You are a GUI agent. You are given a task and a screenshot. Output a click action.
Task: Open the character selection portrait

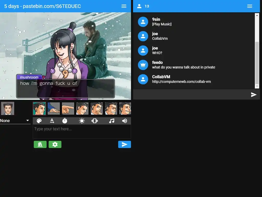[x=7, y=109]
